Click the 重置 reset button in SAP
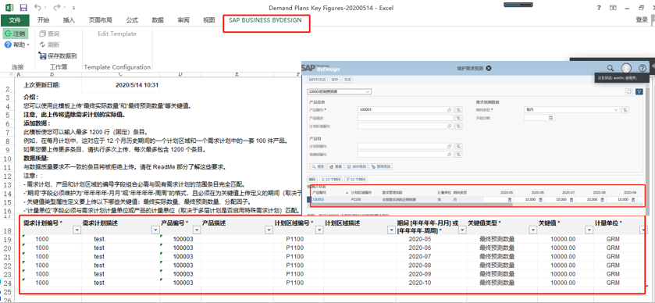Image resolution: width=655 pixels, height=303 pixels. coord(336,166)
